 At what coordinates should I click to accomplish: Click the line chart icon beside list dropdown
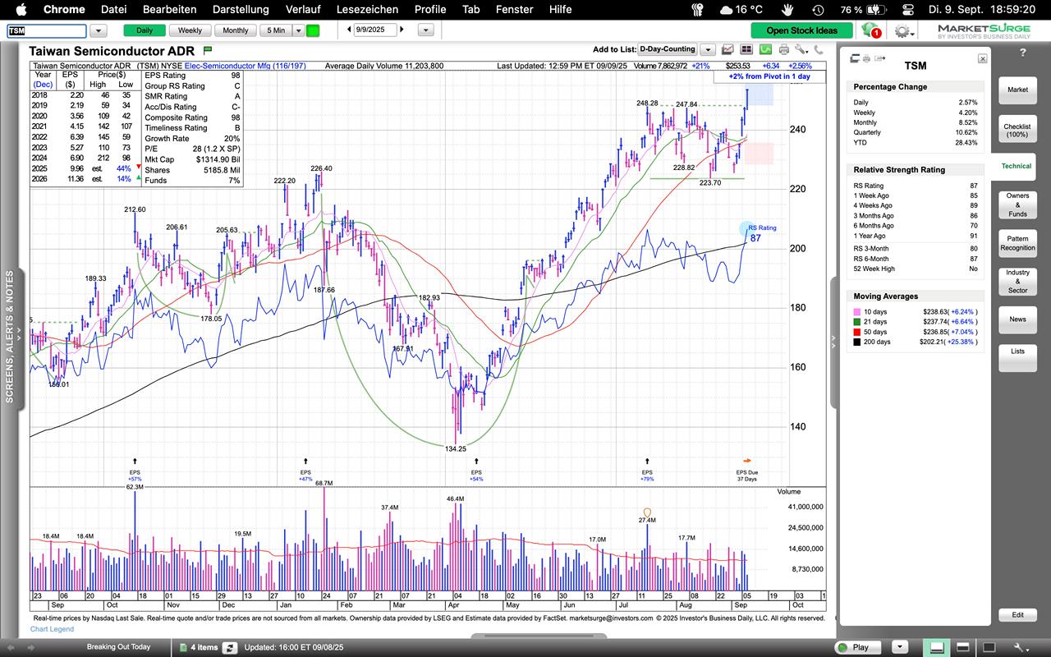tap(727, 50)
